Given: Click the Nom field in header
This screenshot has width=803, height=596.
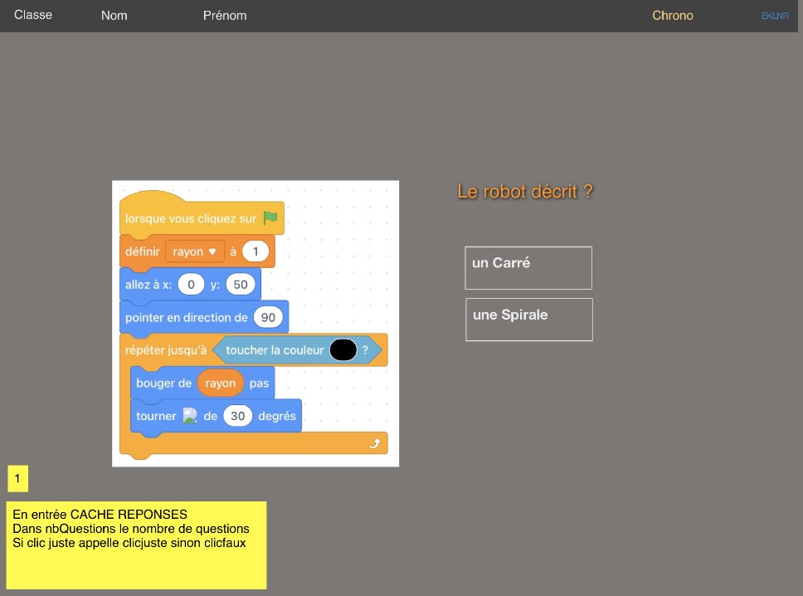Looking at the screenshot, I should point(114,16).
